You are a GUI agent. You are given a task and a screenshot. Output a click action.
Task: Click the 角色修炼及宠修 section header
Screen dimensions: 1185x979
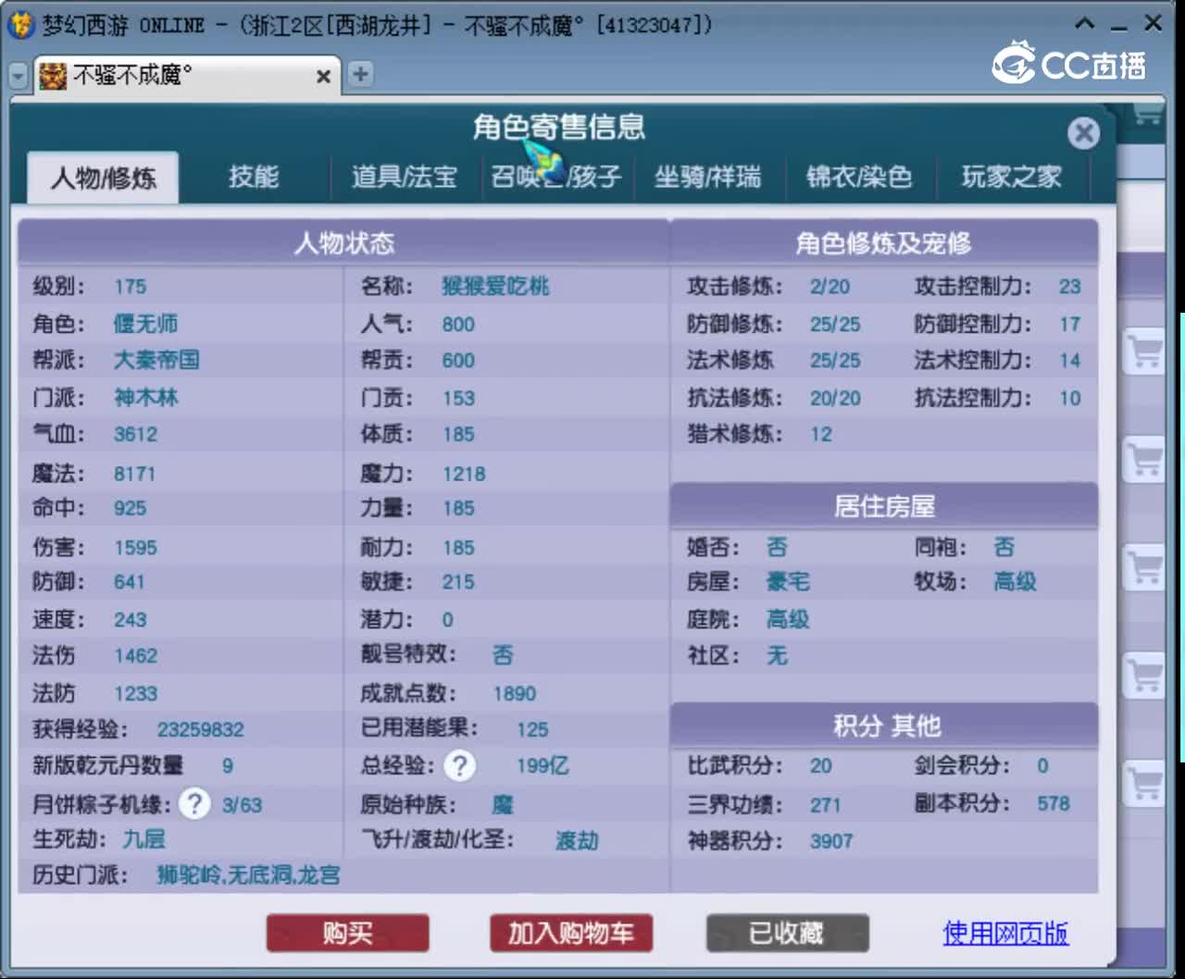click(x=884, y=242)
